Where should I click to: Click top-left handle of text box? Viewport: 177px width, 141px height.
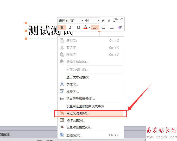[x=26, y=23]
